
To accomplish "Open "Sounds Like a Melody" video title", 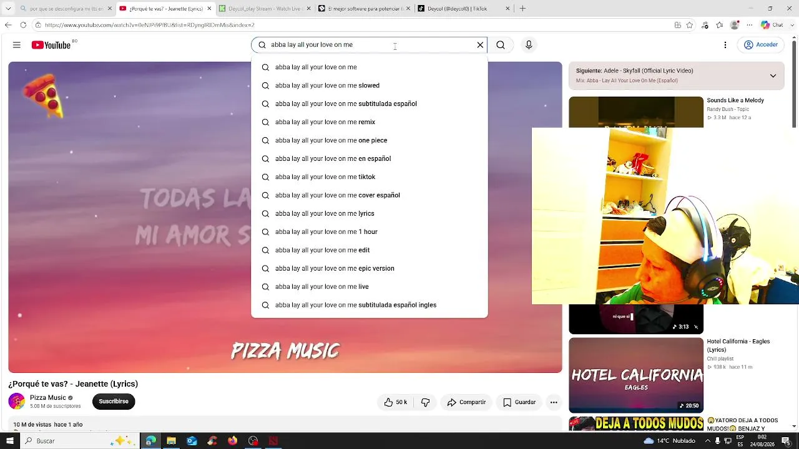I will point(735,100).
